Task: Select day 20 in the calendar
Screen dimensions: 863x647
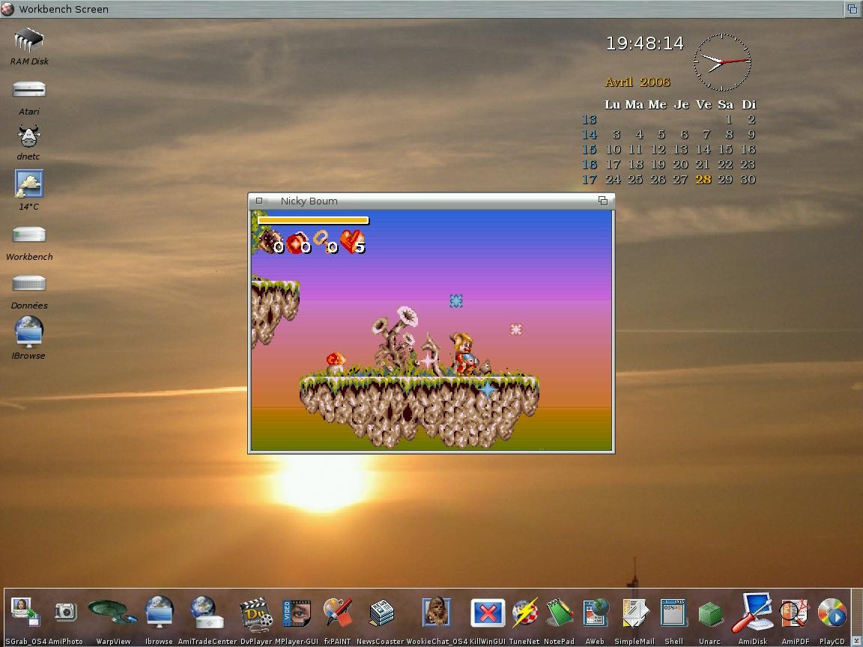Action: [680, 165]
